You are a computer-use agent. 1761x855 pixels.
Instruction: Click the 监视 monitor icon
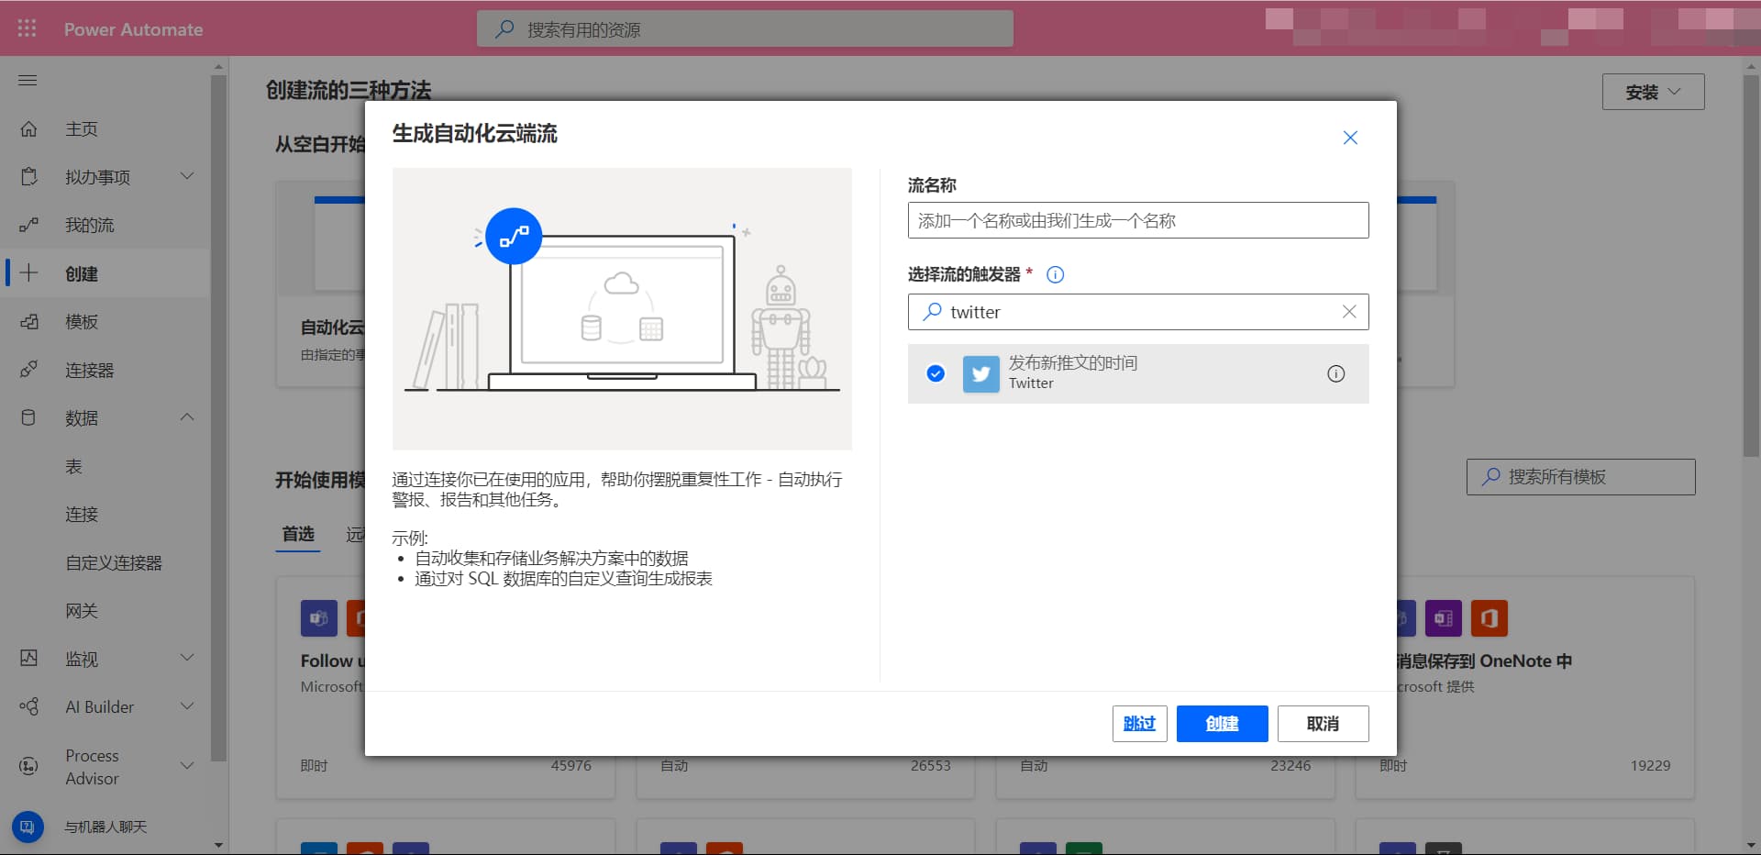28,659
